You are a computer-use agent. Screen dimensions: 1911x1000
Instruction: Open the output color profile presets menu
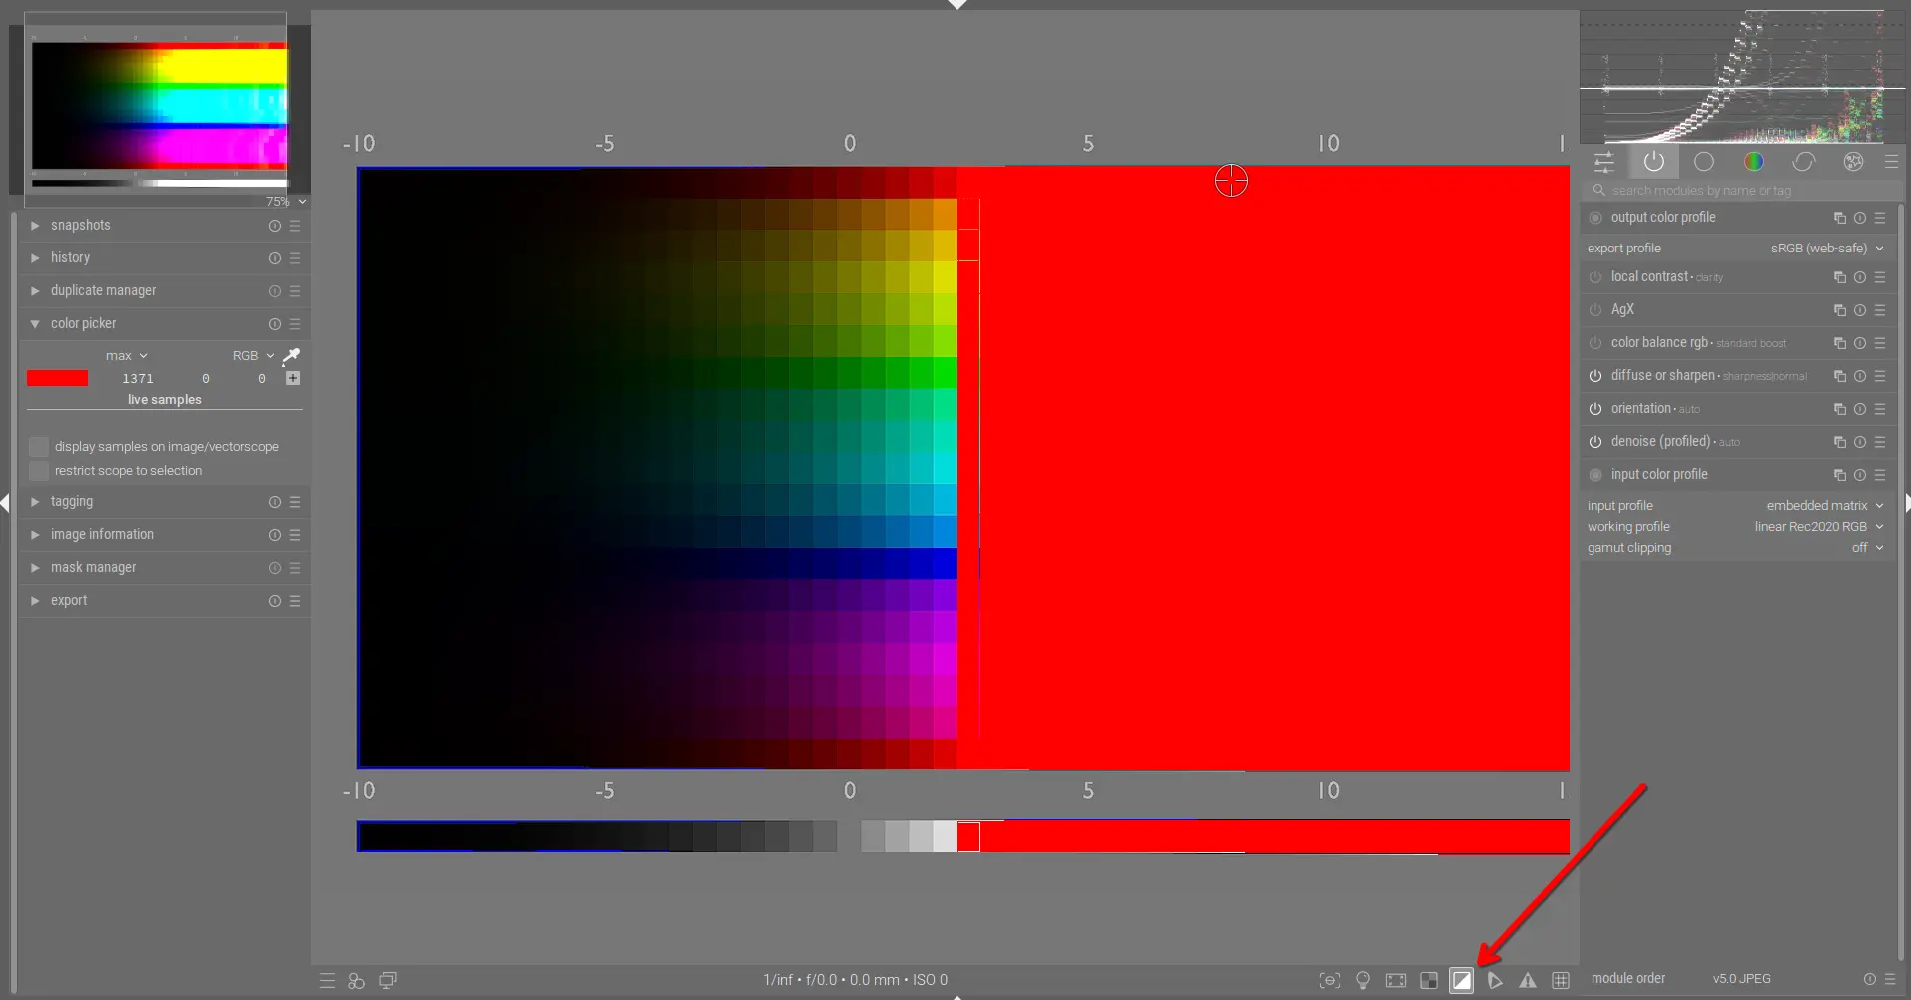[1881, 217]
